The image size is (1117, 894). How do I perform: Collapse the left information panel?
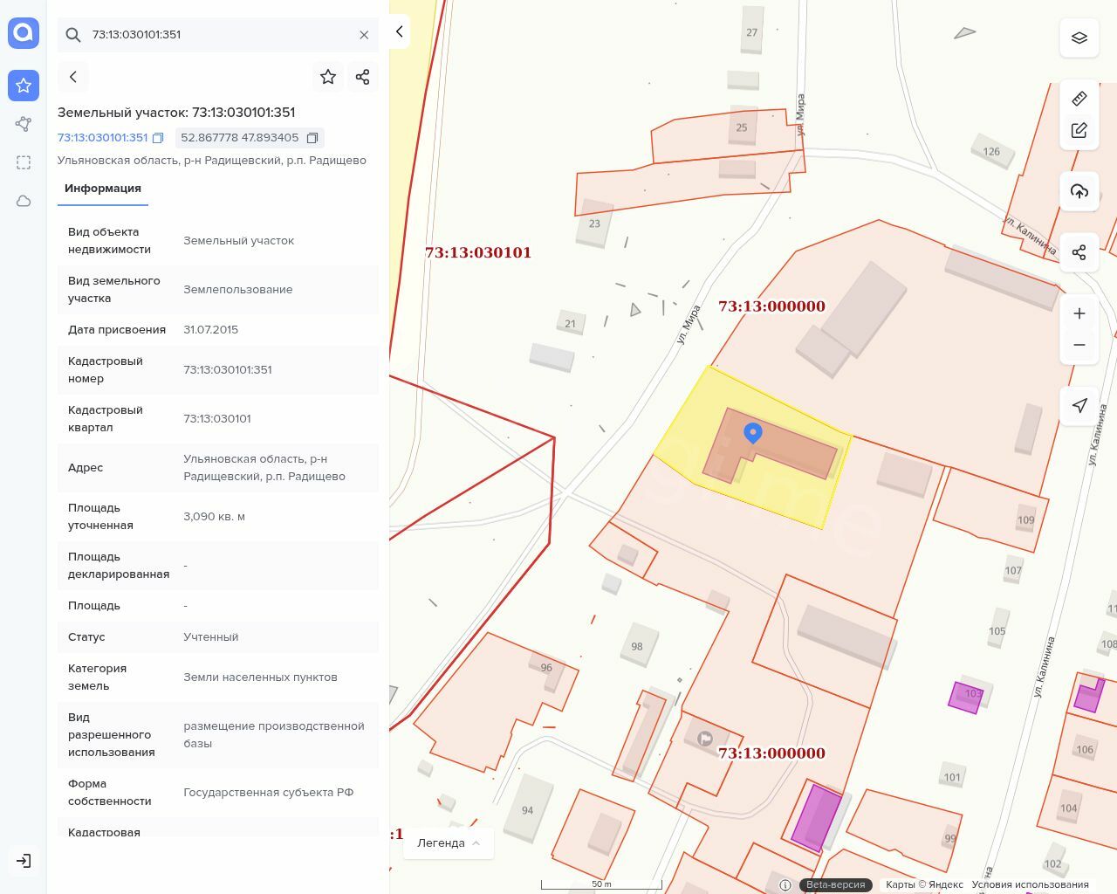[x=400, y=31]
